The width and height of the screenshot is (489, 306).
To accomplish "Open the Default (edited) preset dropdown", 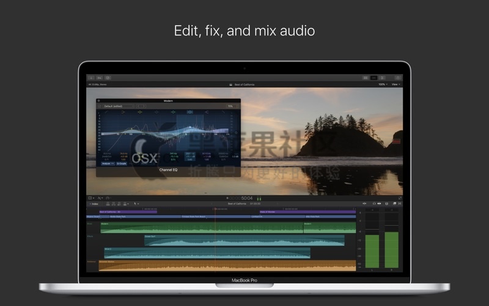I will coord(119,106).
